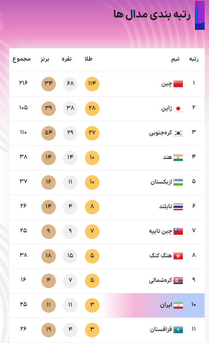Click the Japan flag icon

[178, 108]
